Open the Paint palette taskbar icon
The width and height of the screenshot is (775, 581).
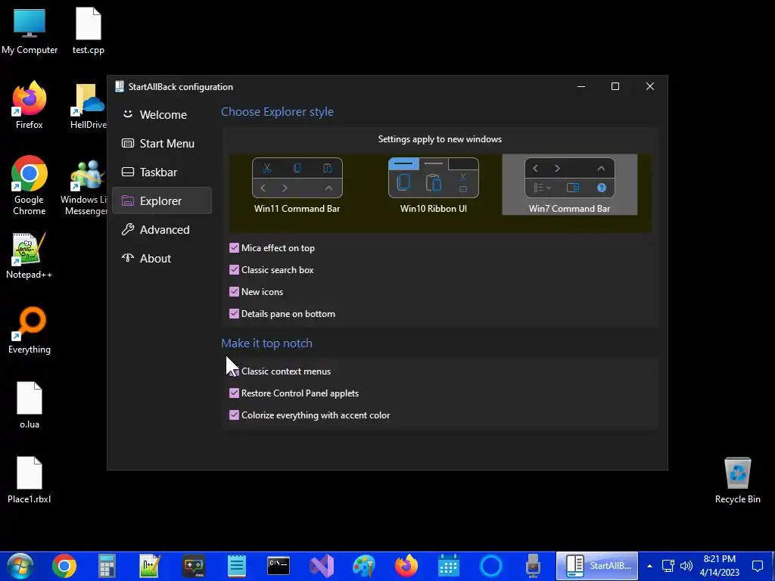364,566
